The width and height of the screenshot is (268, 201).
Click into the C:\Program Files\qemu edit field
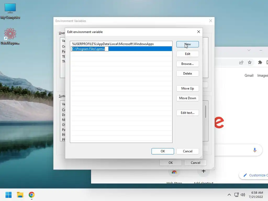click(x=90, y=49)
